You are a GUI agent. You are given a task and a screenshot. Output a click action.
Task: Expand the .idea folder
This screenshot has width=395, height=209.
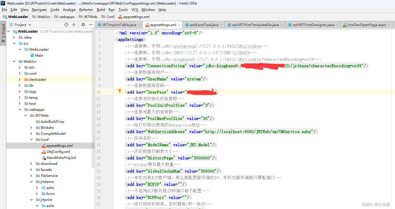tap(14, 37)
